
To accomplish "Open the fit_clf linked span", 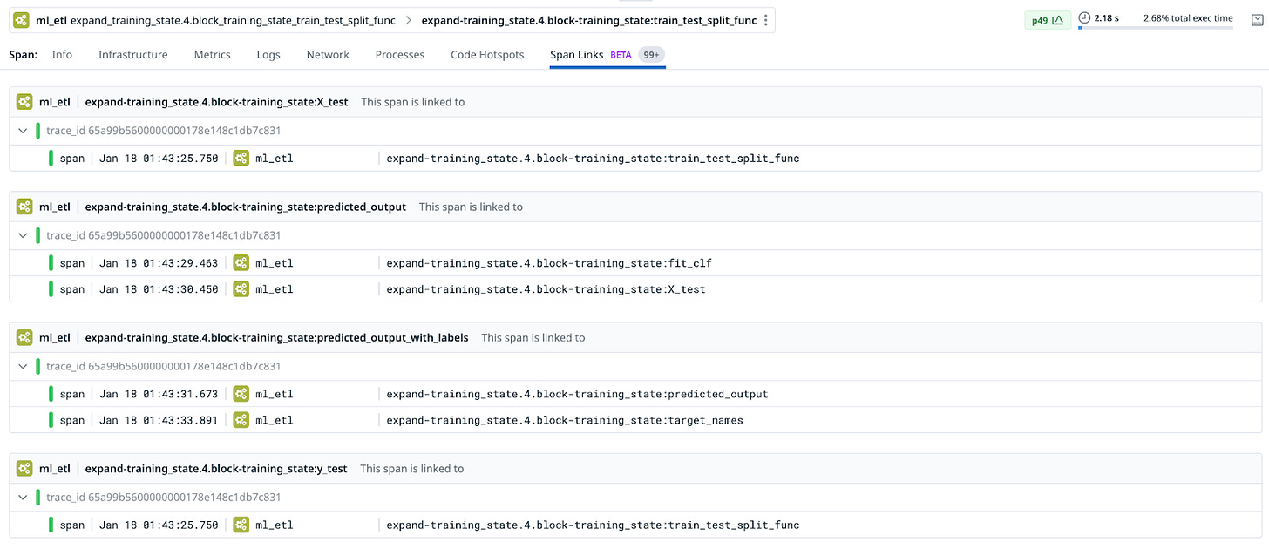I will coord(635,263).
